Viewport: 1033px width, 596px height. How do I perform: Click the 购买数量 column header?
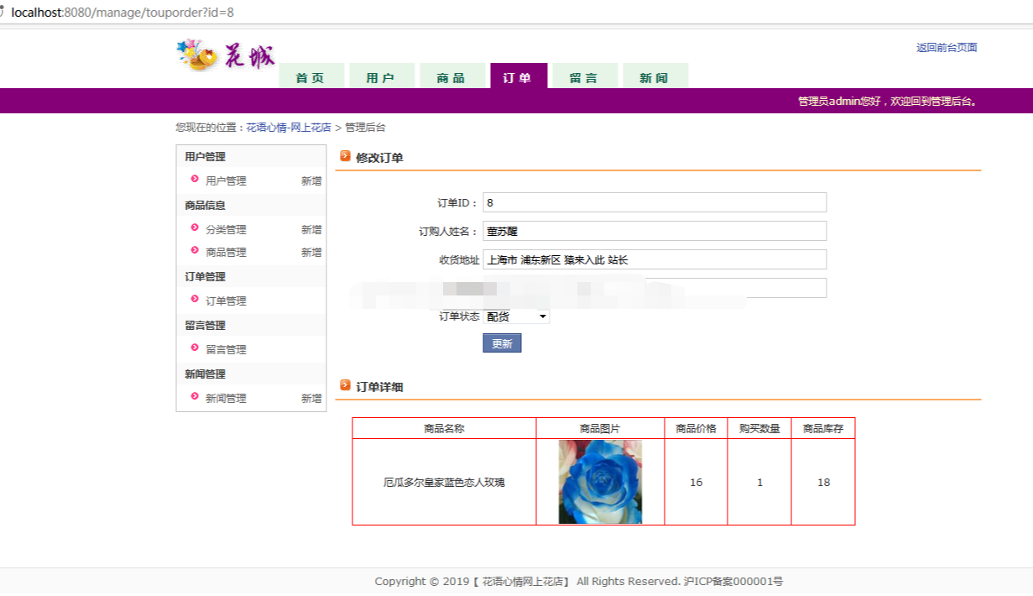tap(759, 428)
